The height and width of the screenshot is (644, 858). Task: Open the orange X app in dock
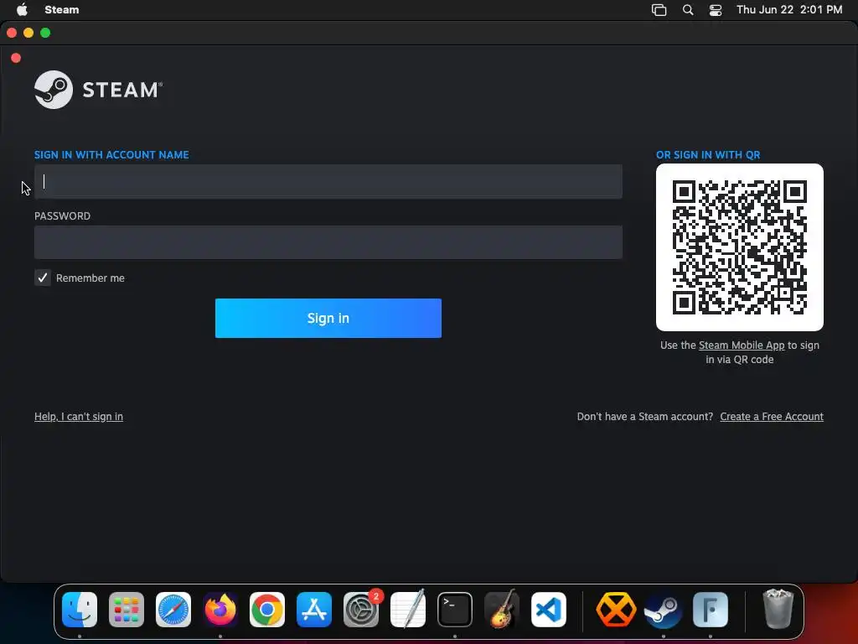[616, 610]
